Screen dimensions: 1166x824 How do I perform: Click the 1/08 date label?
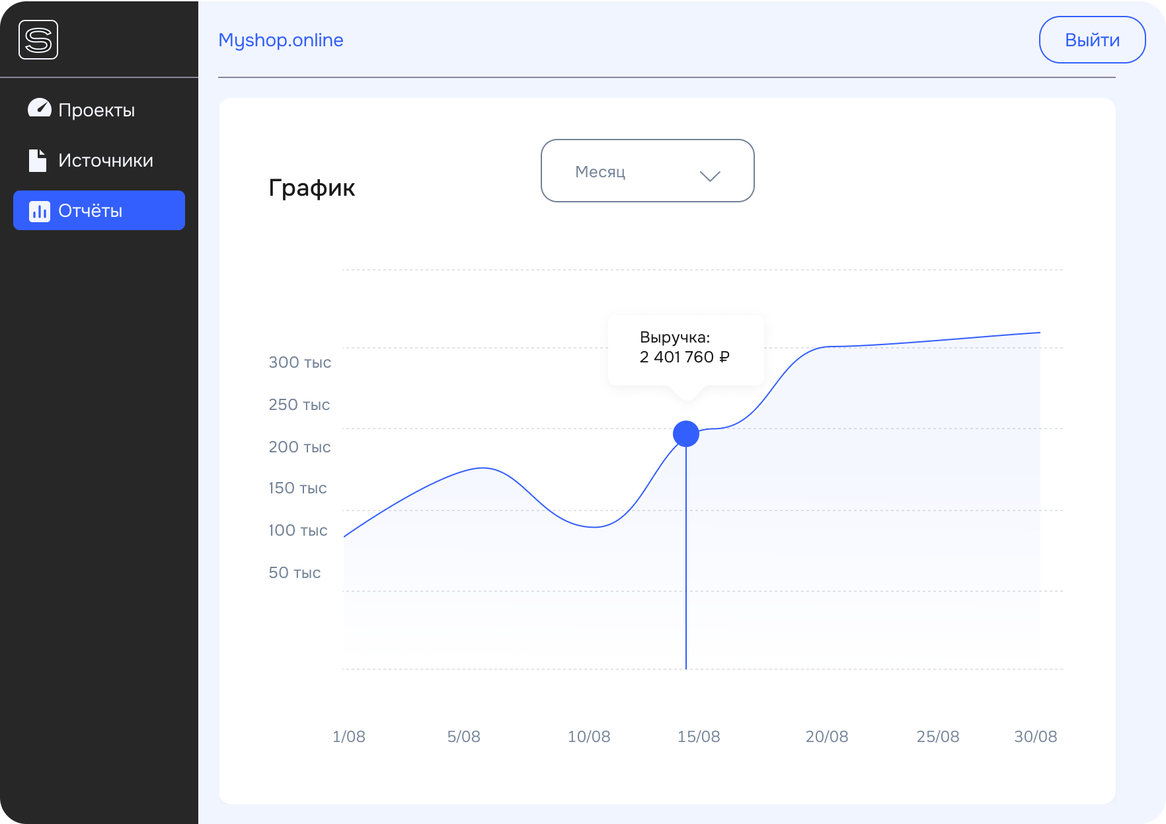(x=348, y=737)
